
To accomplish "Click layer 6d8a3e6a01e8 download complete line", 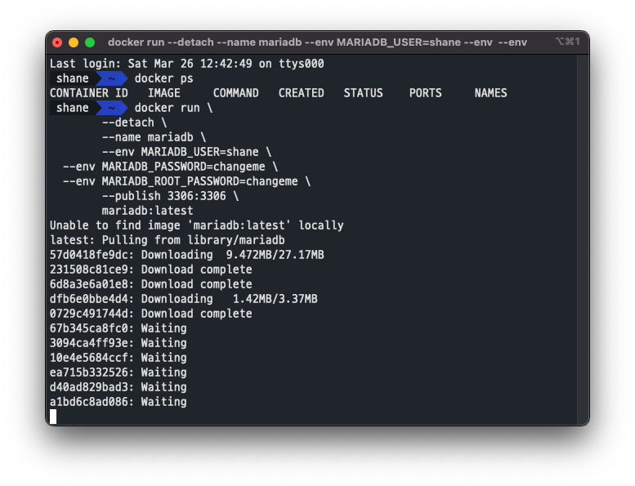I will (150, 284).
